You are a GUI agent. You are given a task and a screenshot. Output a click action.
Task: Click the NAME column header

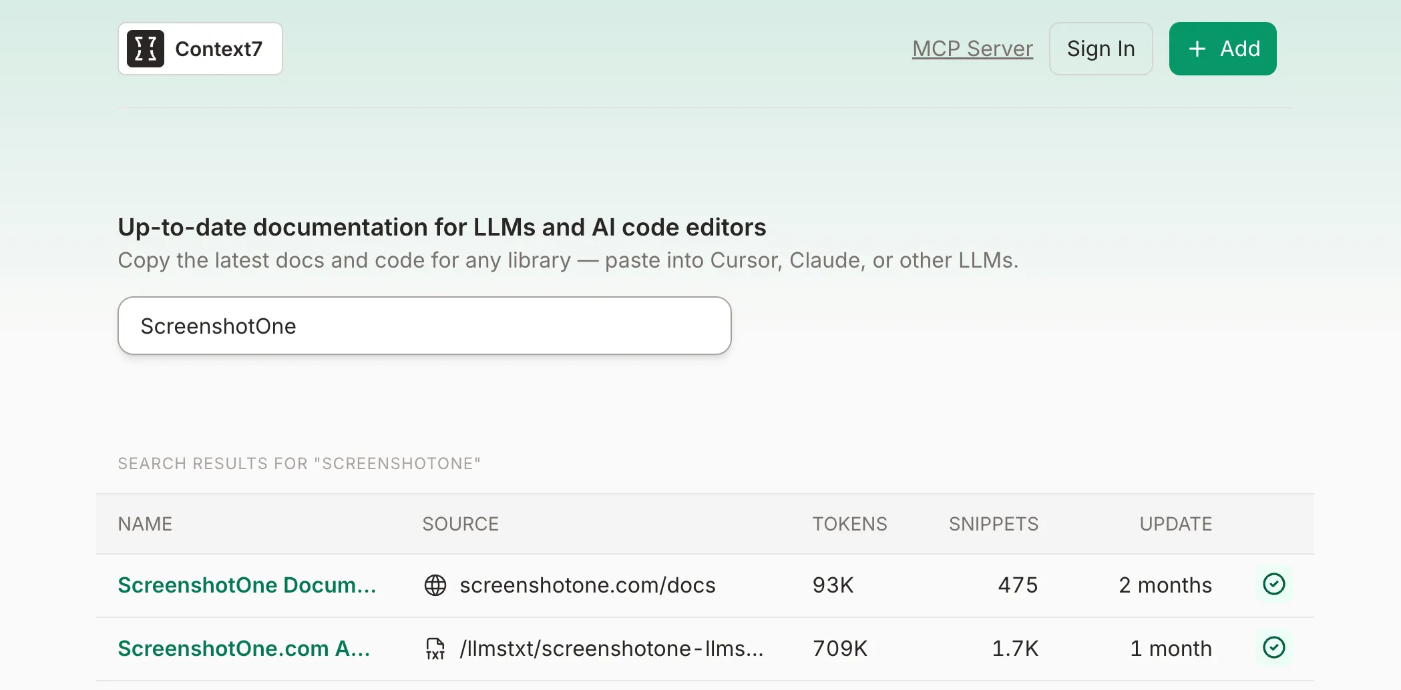pos(144,524)
